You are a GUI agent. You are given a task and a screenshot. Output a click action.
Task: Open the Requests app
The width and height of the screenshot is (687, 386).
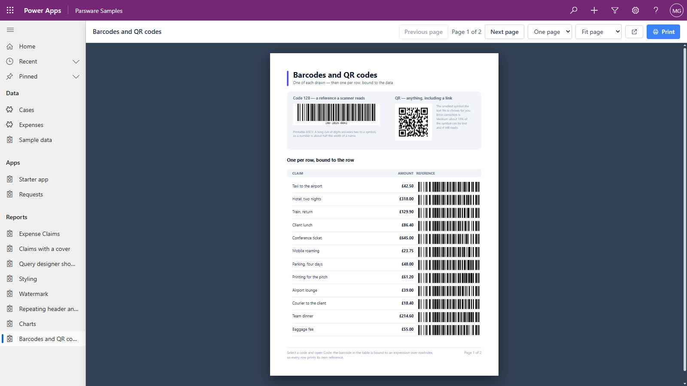pos(43,194)
